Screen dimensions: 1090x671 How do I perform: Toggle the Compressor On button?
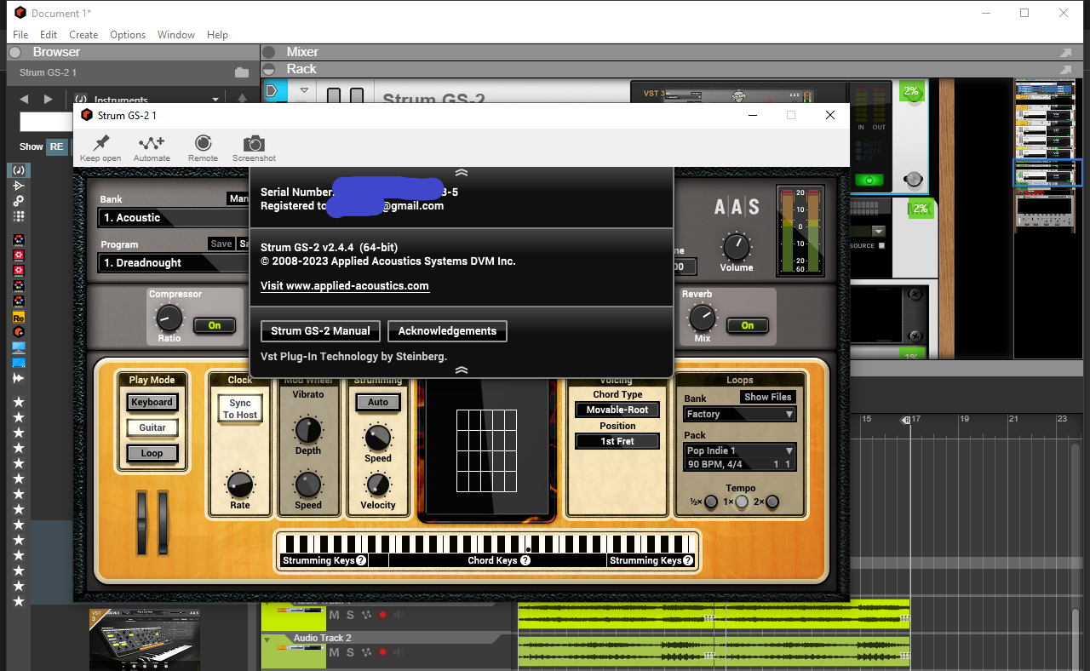click(x=215, y=325)
